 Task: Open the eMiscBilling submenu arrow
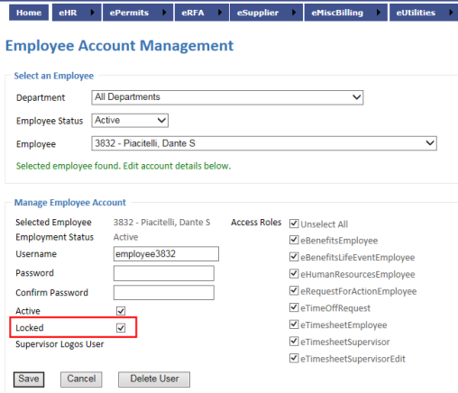[x=379, y=13]
